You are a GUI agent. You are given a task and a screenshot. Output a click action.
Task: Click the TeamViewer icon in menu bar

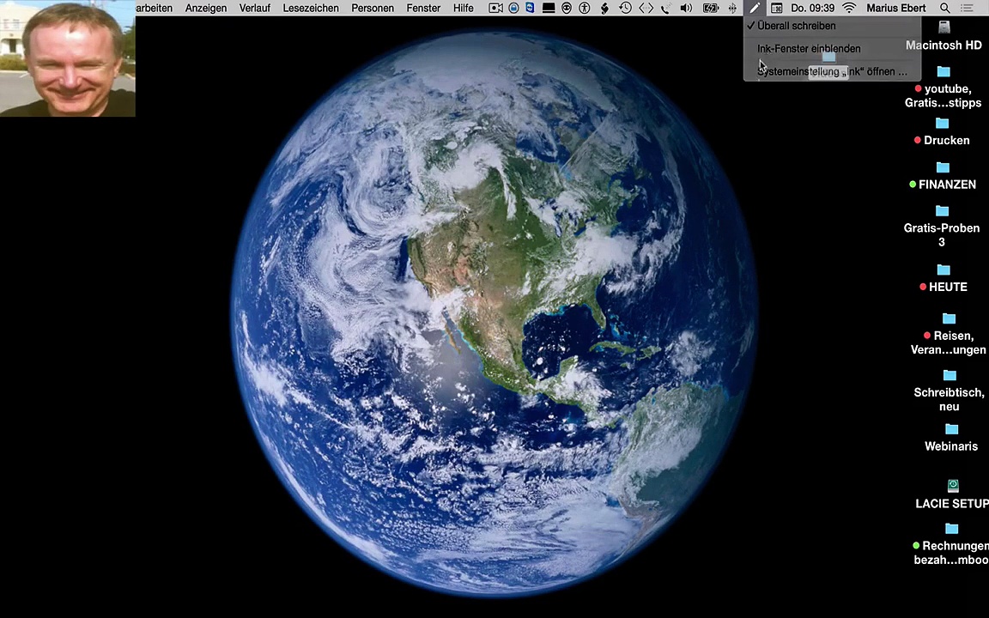530,9
